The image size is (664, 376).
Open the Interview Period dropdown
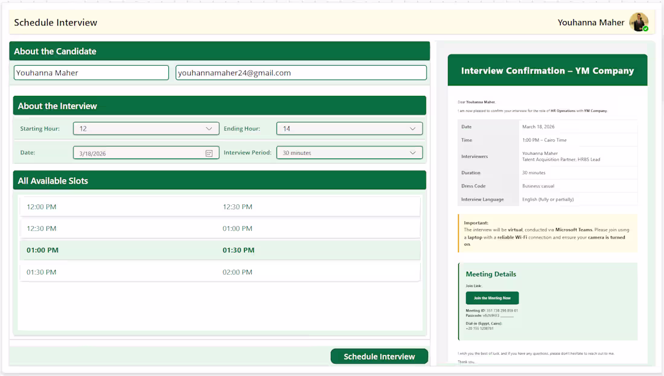click(x=349, y=152)
